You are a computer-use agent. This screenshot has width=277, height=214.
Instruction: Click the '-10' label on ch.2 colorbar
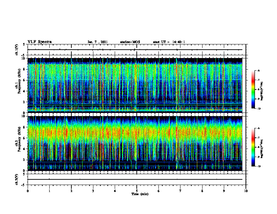pyautogui.click(x=258, y=166)
